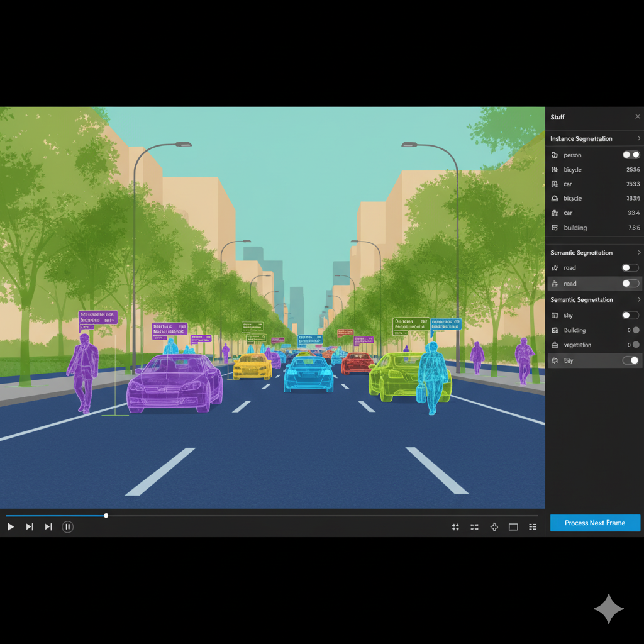Click the vegetation class icon
Screen dimensions: 644x644
pos(555,345)
